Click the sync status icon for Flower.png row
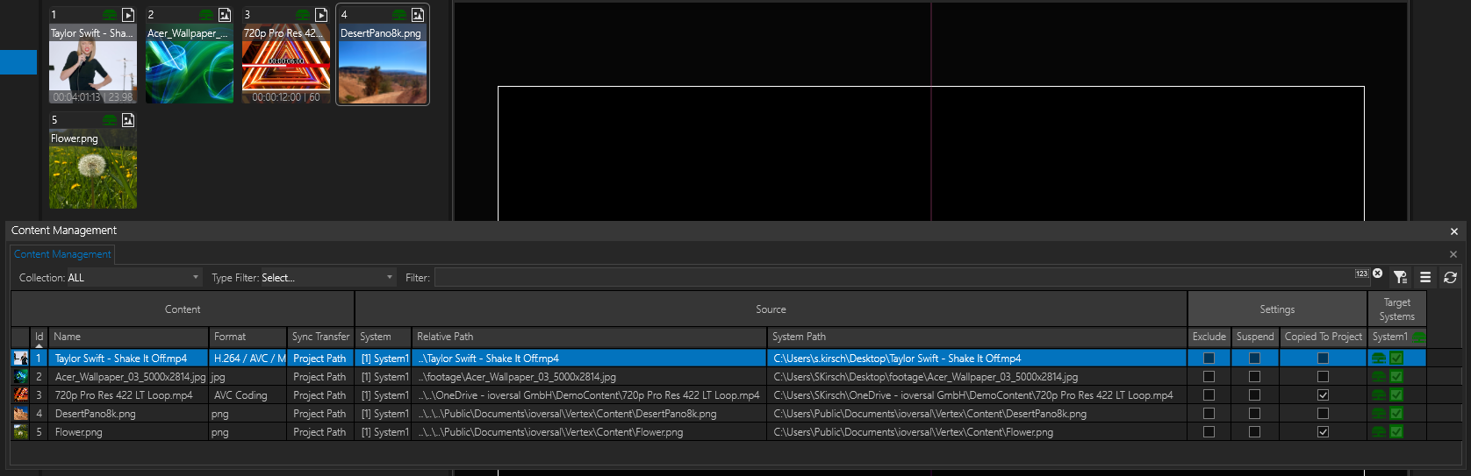1471x476 pixels. (1379, 432)
